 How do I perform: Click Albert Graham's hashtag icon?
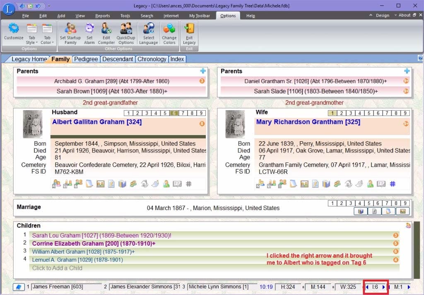point(189,184)
